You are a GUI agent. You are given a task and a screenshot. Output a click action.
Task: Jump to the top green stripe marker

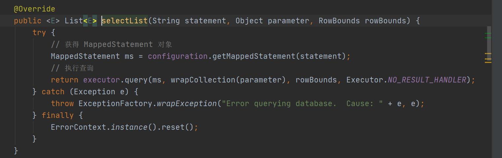[x=488, y=34]
